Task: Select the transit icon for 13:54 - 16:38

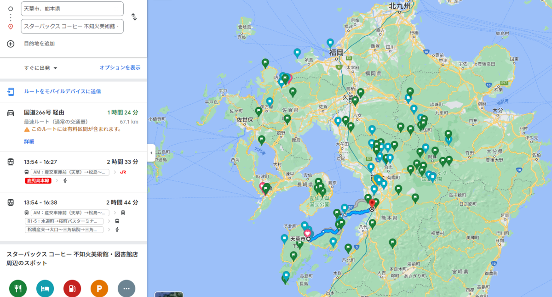Action: click(x=11, y=202)
